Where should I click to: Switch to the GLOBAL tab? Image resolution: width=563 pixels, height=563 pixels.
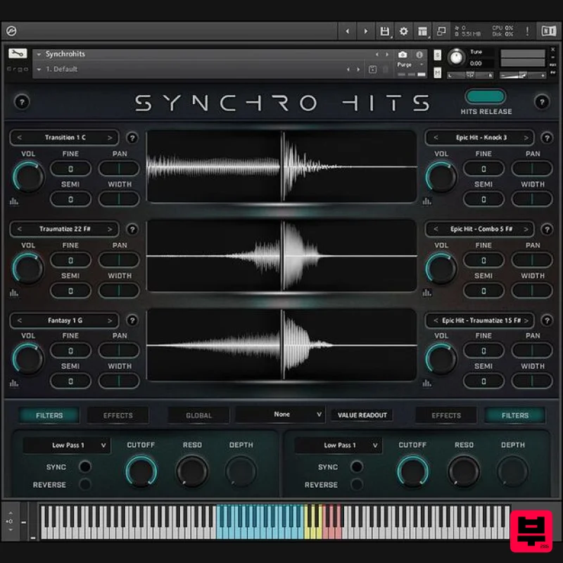pyautogui.click(x=198, y=415)
